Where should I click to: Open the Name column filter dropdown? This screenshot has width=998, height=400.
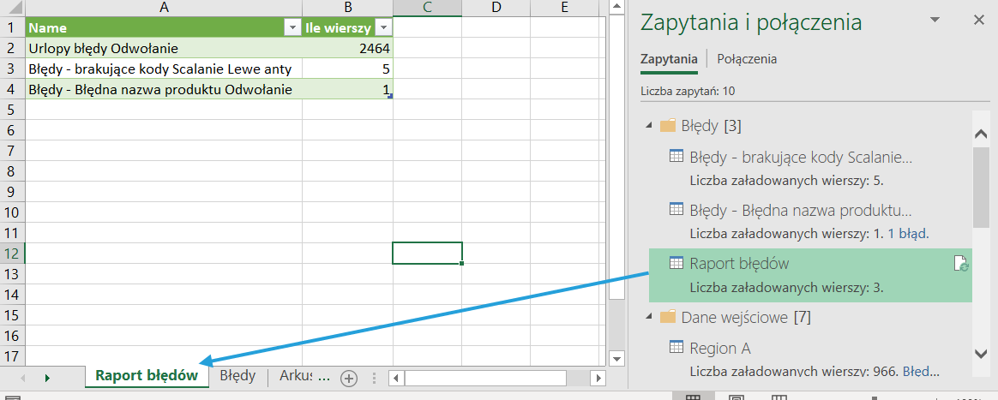coord(291,28)
